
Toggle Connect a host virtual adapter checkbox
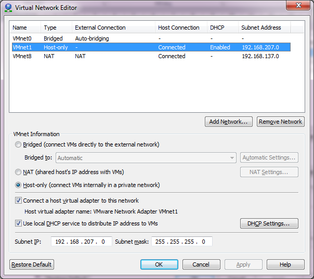18,201
